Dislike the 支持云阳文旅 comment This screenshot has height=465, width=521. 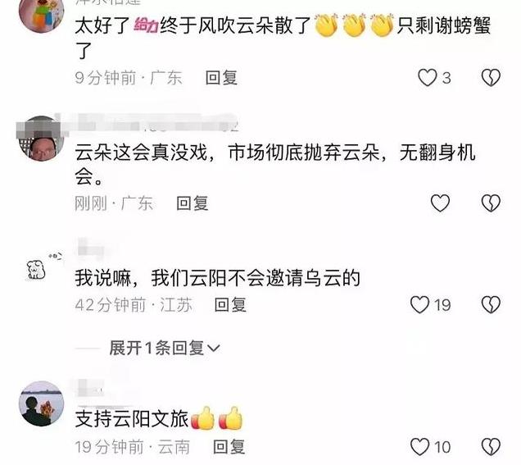pyautogui.click(x=491, y=447)
